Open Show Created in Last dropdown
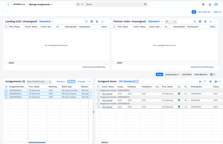The image size is (223, 144). pyautogui.click(x=39, y=81)
